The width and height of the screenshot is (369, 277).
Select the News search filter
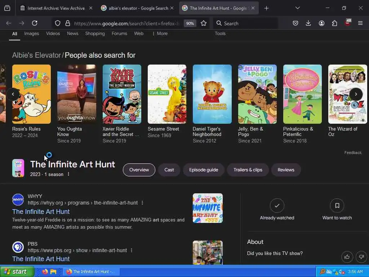(x=72, y=34)
